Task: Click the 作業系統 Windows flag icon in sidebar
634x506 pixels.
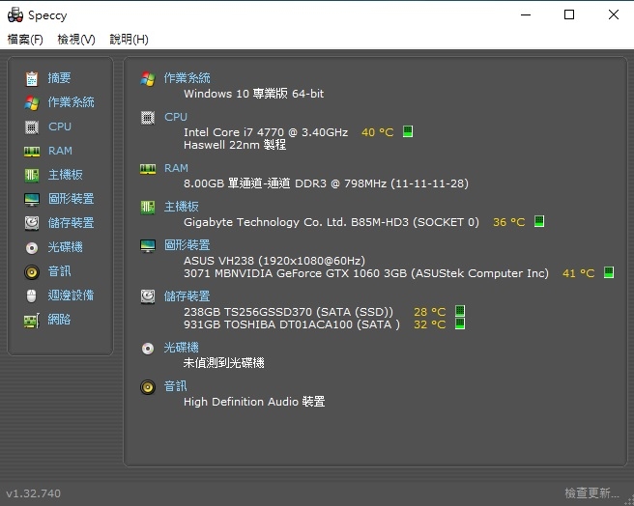Action: click(32, 102)
